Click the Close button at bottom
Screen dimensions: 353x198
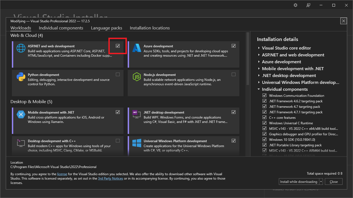point(334,182)
